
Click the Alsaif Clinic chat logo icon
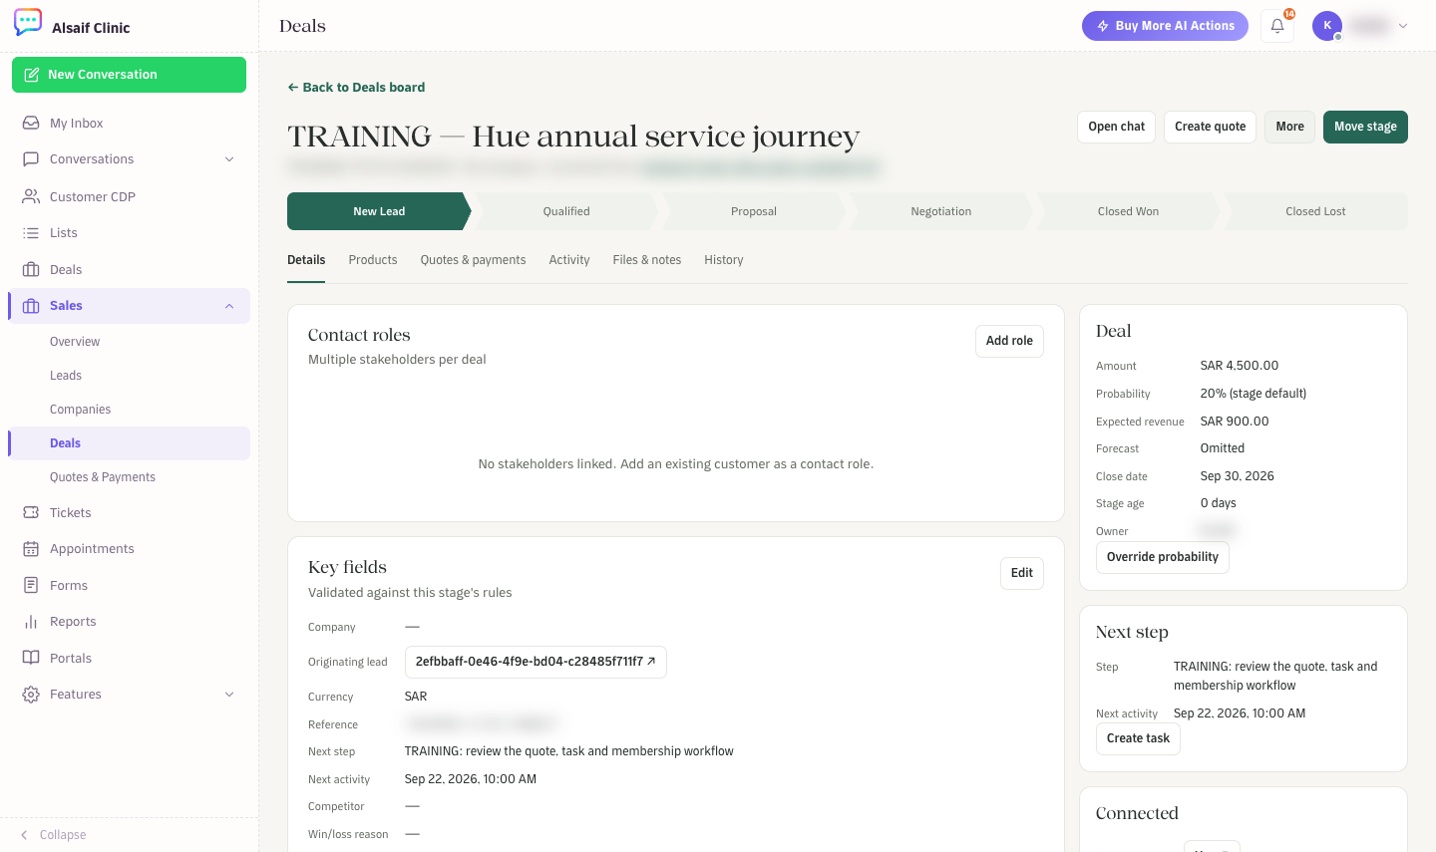tap(28, 23)
